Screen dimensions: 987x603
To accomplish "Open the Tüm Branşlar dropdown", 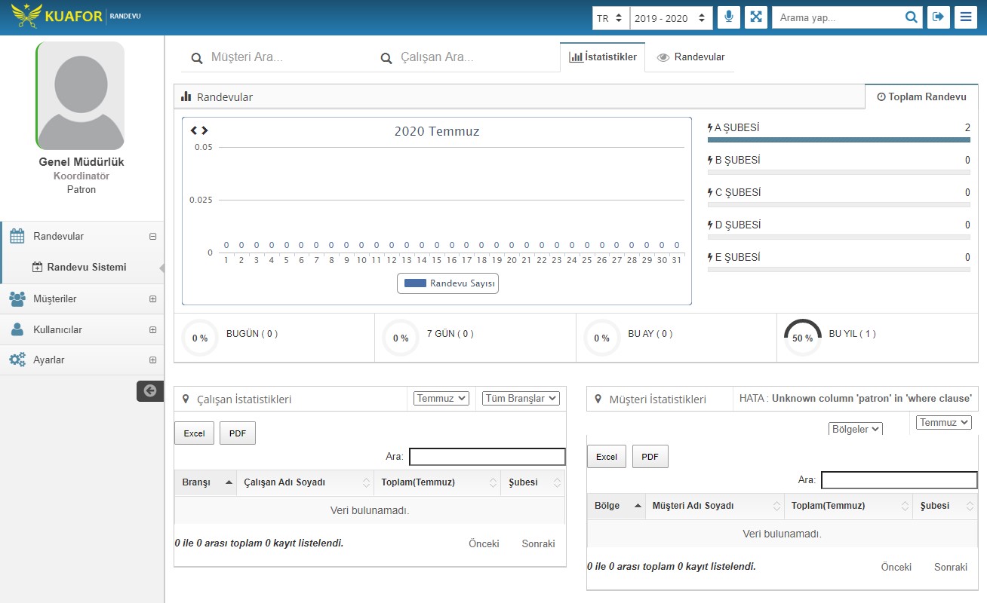I will pyautogui.click(x=521, y=398).
